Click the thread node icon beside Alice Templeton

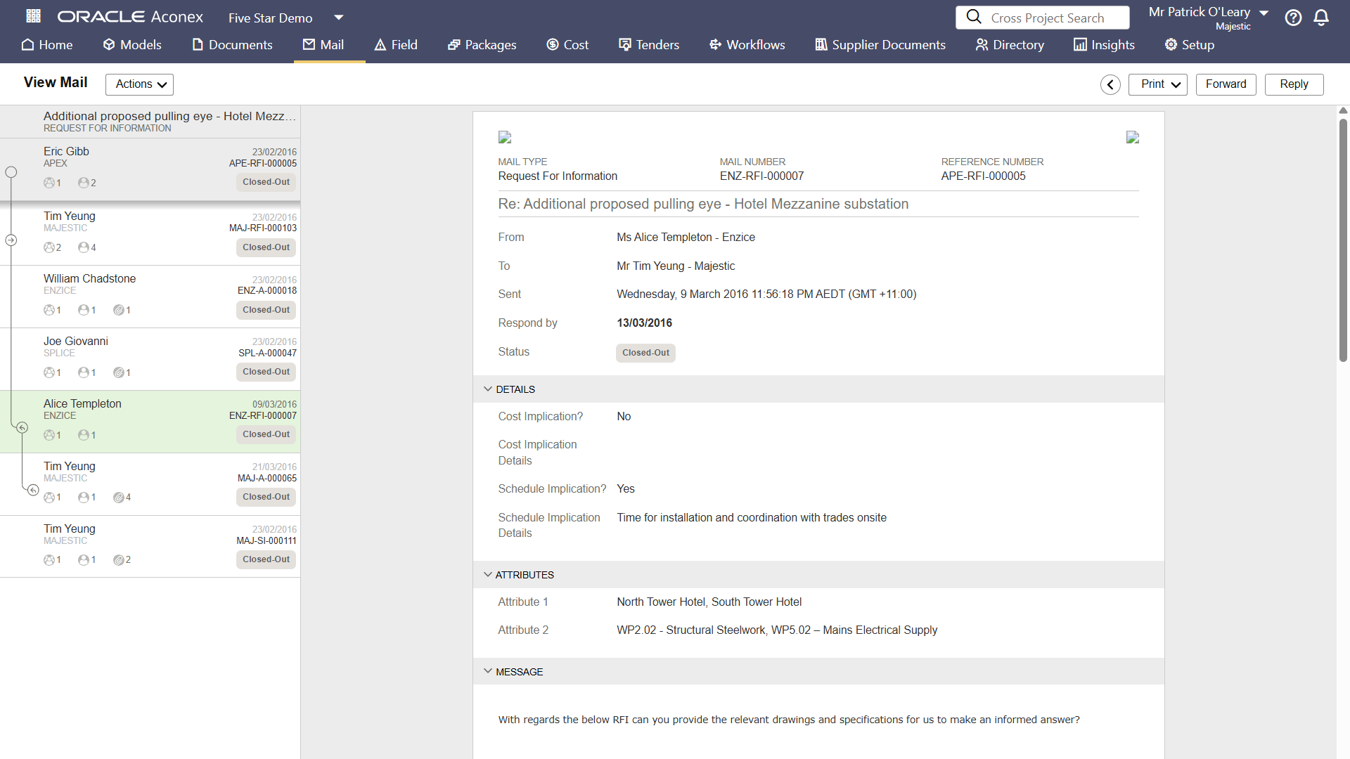[x=22, y=427]
